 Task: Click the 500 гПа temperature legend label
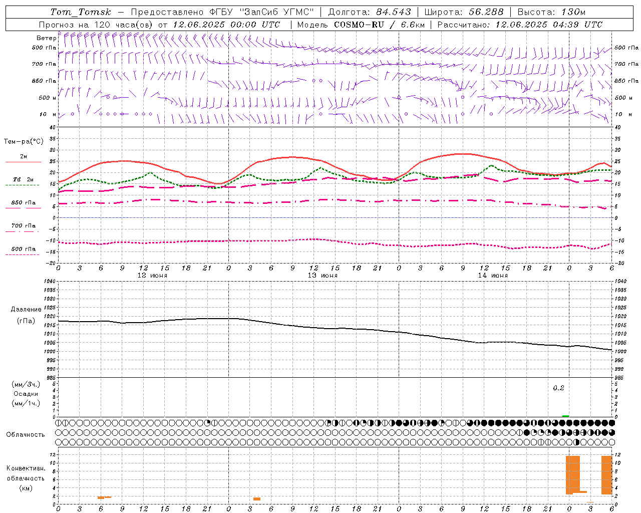24,249
